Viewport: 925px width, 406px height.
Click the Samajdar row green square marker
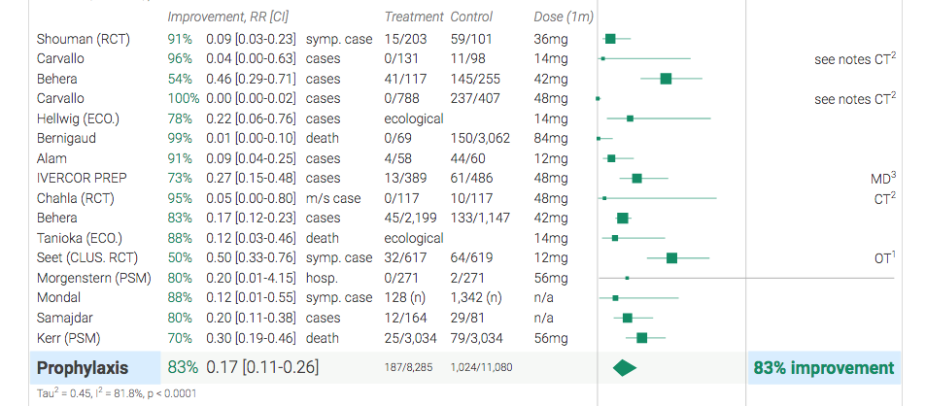[x=628, y=318]
